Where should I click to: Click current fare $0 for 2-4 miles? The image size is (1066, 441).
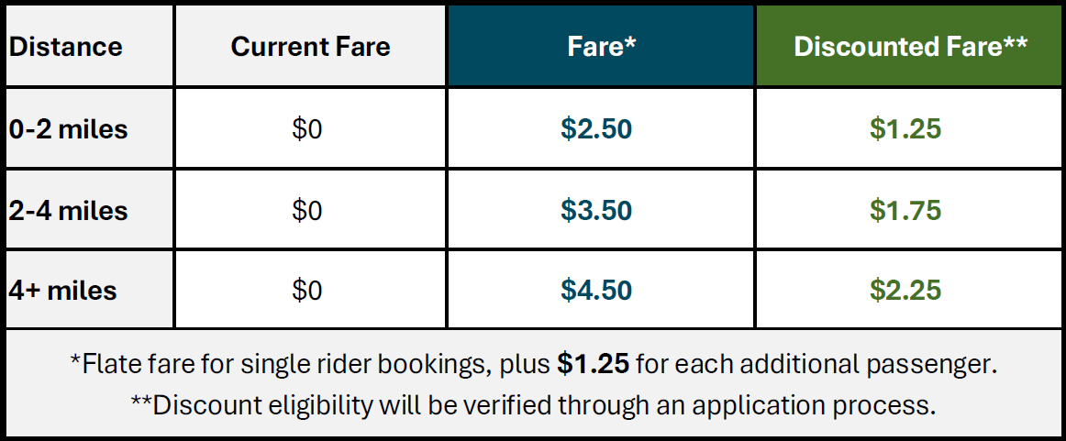pos(307,211)
